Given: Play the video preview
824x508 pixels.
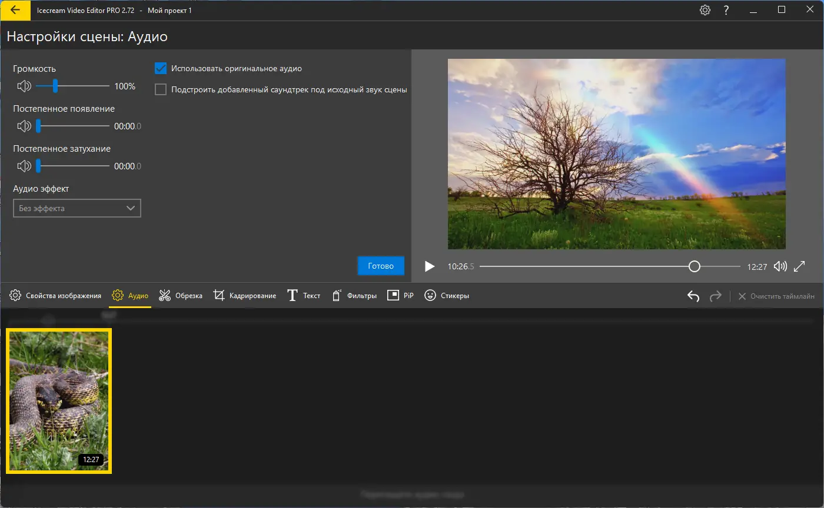Looking at the screenshot, I should (x=430, y=266).
